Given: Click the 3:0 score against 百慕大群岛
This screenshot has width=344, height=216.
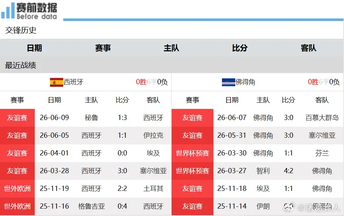Looking at the screenshot, I should point(289,118).
